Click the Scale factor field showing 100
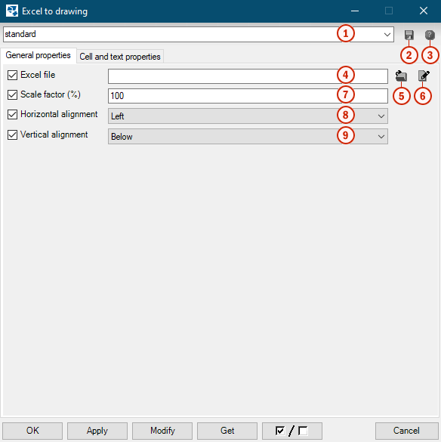441x442 pixels. pyautogui.click(x=248, y=96)
